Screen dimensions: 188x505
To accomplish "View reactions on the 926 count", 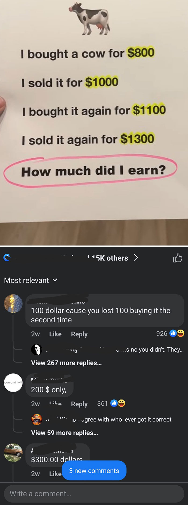I will click(x=170, y=333).
